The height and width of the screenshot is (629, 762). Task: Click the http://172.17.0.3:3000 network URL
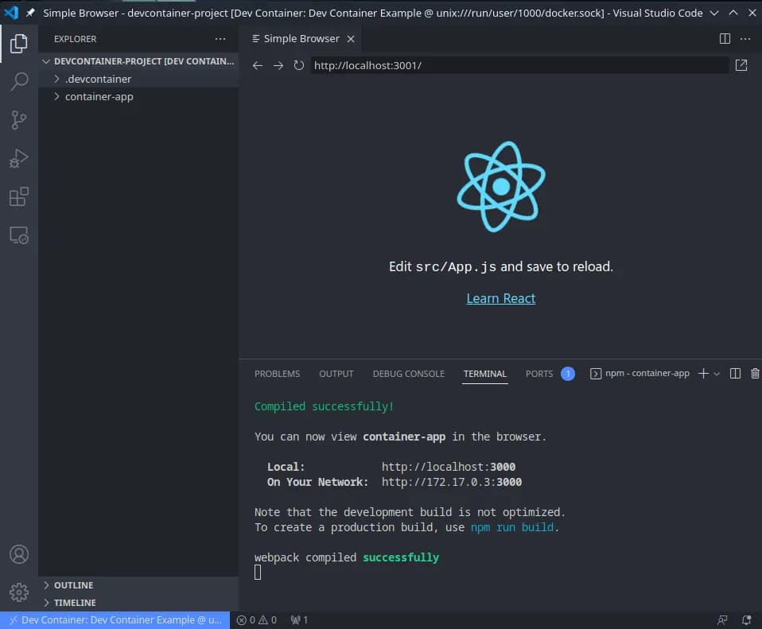pos(452,482)
